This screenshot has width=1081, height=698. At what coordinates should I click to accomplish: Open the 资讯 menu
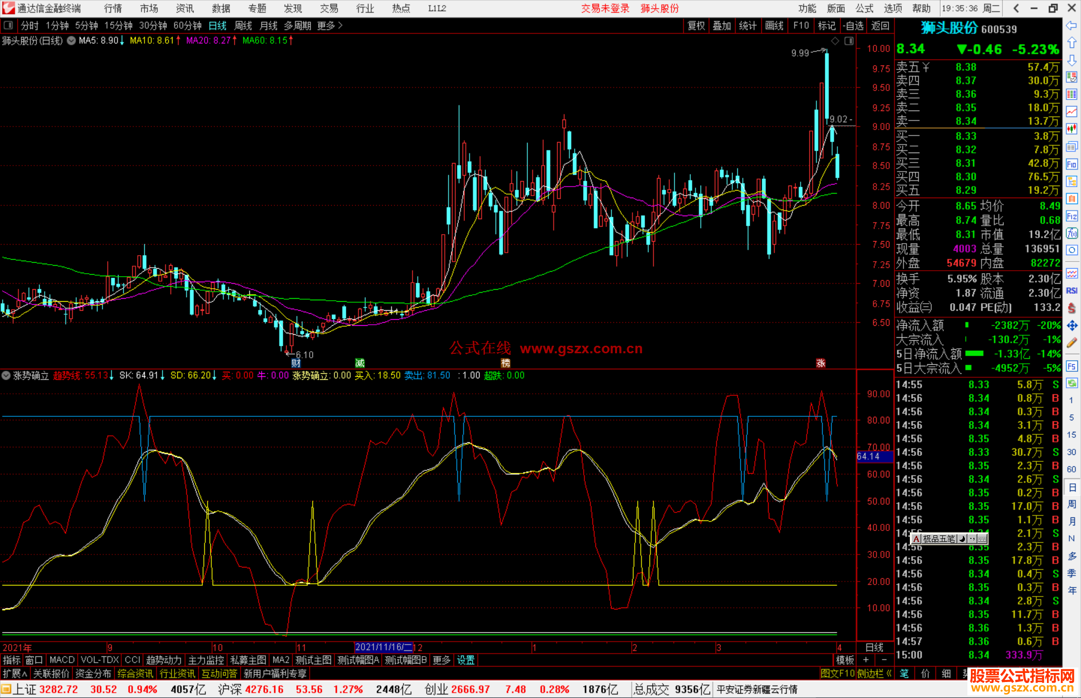tap(185, 9)
